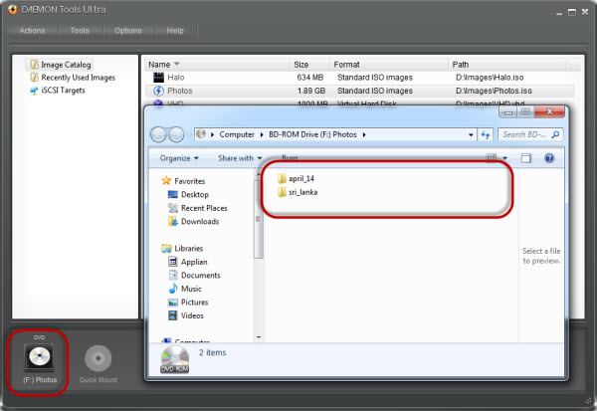Screen dimensions: 597x411
Task: Expand the address bar history dropdown
Action: [471, 134]
